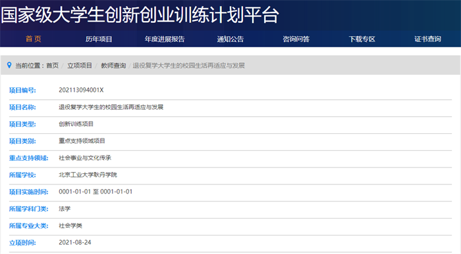The width and height of the screenshot is (461, 254).
Task: Click 首页 breadcrumb link
Action: click(52, 66)
